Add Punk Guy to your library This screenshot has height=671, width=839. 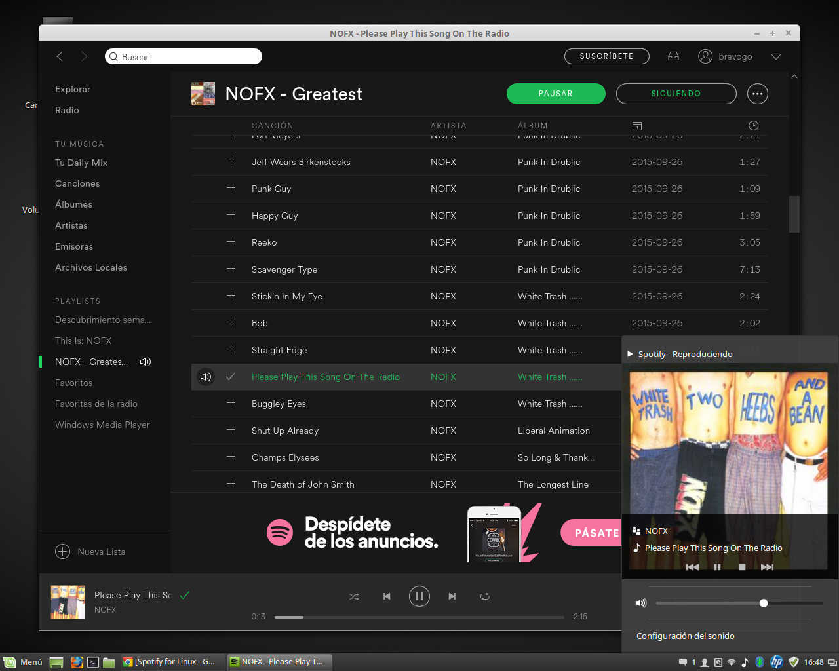coord(231,188)
